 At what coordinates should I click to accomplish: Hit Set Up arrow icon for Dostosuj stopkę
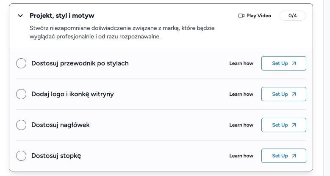coord(294,156)
